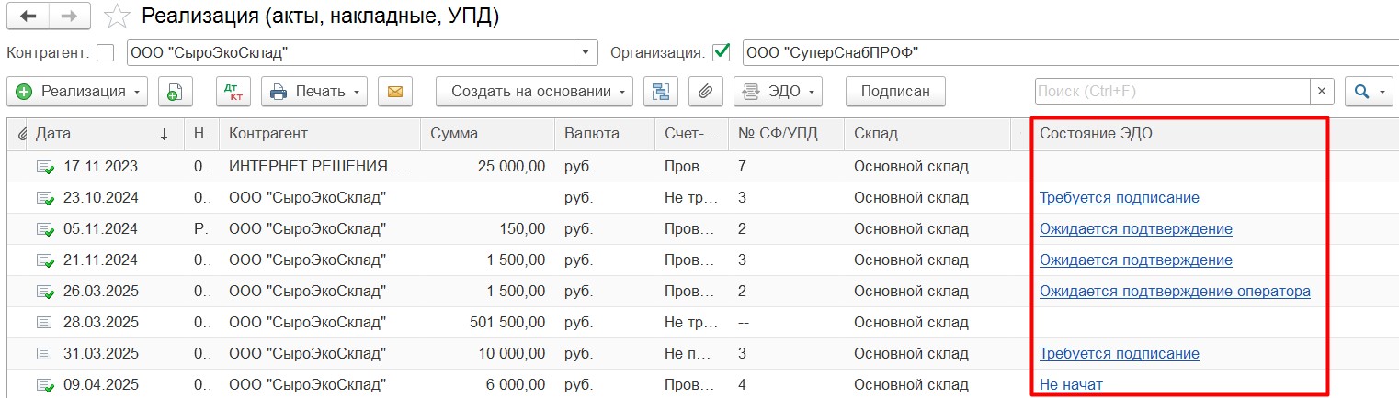Click into the Поиск (Ctrl+F) search field

click(x=1171, y=91)
